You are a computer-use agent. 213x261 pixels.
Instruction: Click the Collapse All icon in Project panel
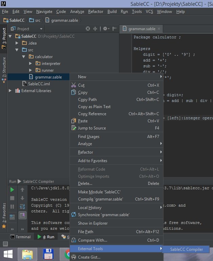click(95, 29)
